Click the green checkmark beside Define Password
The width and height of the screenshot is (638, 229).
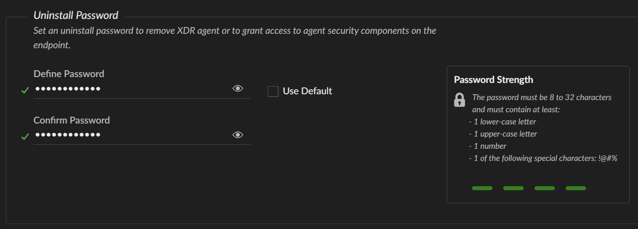25,91
